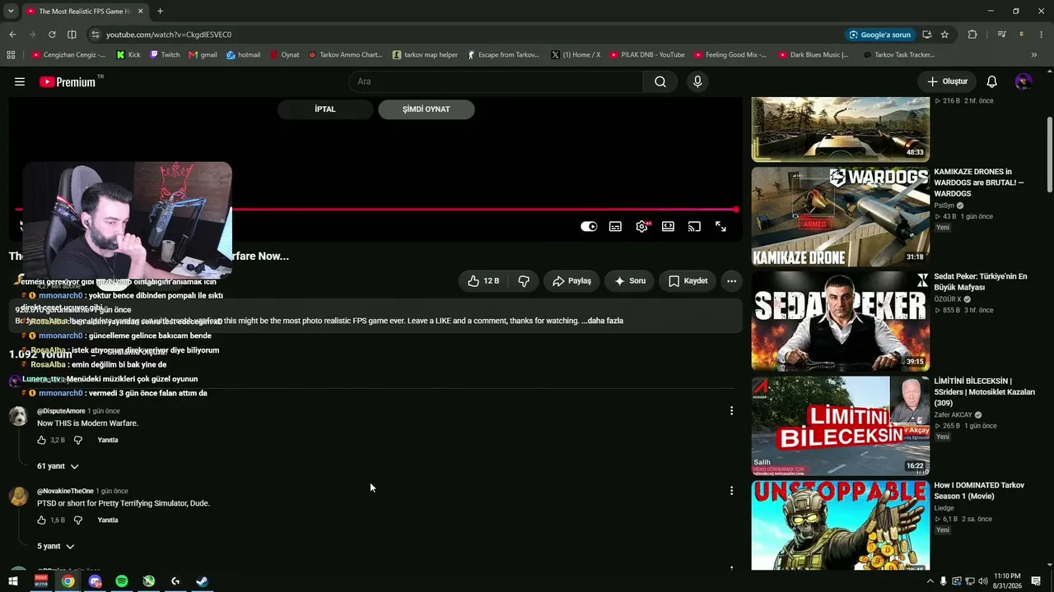Show hidden system tray icons
This screenshot has height=592, width=1054.
coord(930,581)
